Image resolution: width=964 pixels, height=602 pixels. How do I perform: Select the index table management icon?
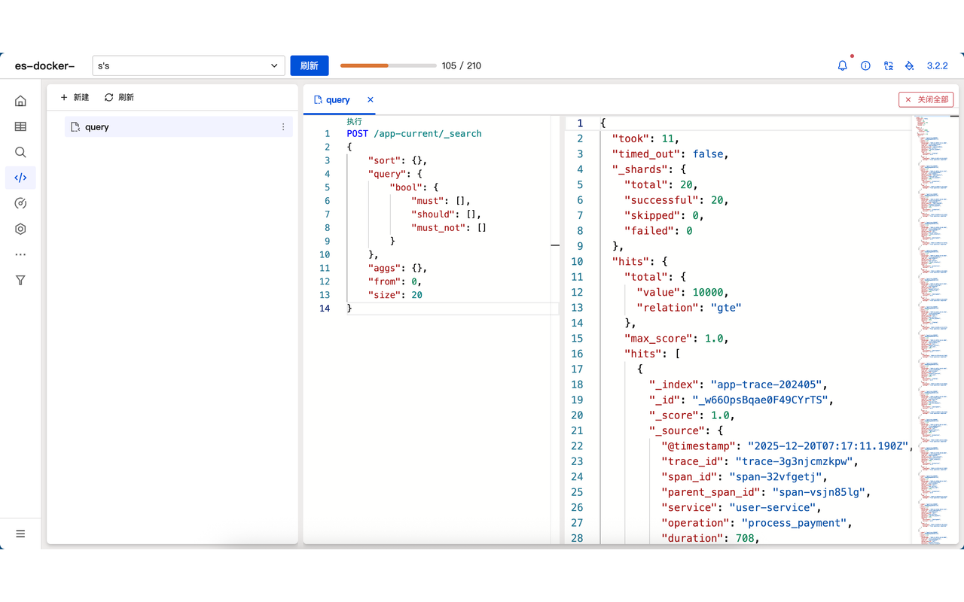20,126
